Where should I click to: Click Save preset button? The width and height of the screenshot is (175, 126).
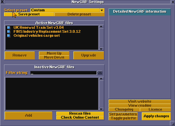(29, 14)
